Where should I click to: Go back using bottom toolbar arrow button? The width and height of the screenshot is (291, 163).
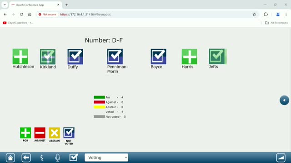[26, 158]
